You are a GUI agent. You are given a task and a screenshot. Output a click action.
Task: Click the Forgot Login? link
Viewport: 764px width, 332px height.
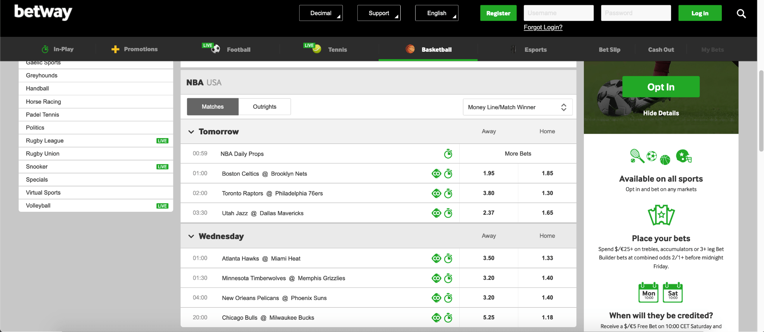point(543,27)
